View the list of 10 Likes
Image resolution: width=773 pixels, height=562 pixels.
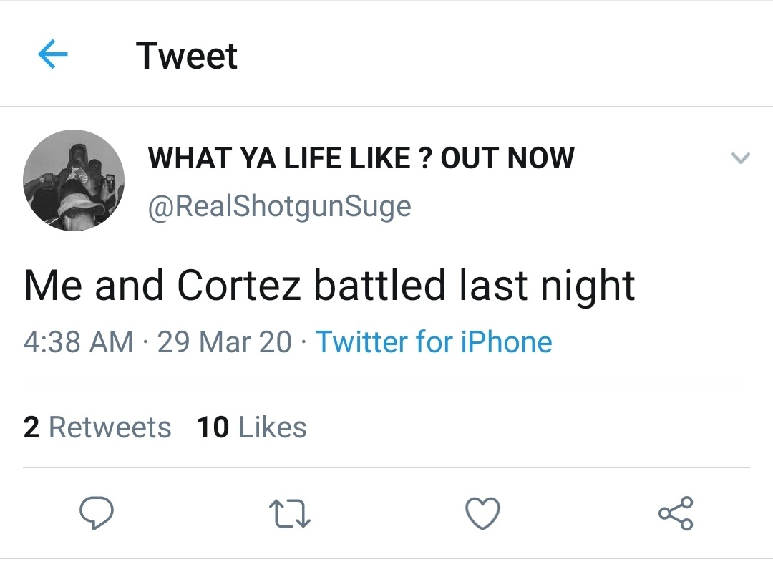pyautogui.click(x=251, y=427)
